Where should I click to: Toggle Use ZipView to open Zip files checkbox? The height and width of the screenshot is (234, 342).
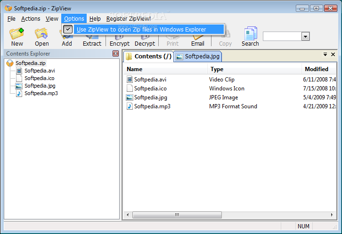(68, 29)
